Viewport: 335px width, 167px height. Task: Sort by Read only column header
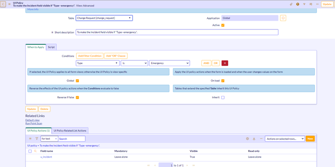(x=254, y=151)
